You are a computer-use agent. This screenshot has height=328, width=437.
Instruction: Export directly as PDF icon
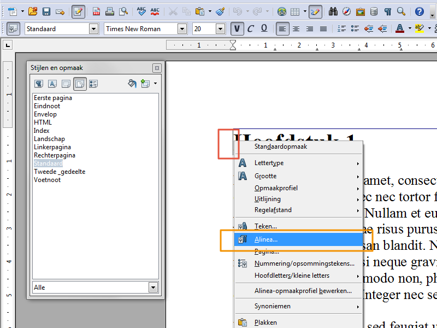pos(96,11)
